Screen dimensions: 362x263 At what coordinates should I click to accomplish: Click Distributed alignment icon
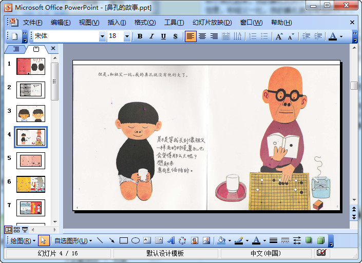coord(226,36)
